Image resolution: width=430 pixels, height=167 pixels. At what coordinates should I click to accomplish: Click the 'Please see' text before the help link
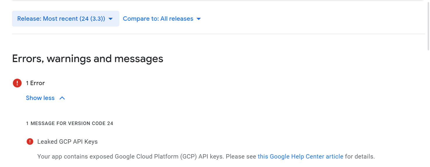pos(241,157)
